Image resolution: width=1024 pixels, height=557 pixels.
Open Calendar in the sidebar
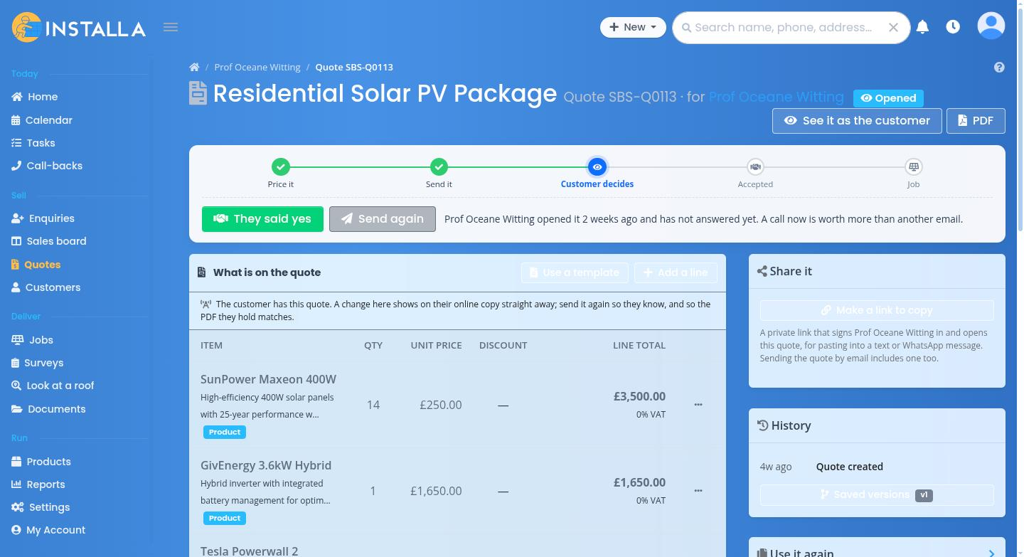coord(42,120)
